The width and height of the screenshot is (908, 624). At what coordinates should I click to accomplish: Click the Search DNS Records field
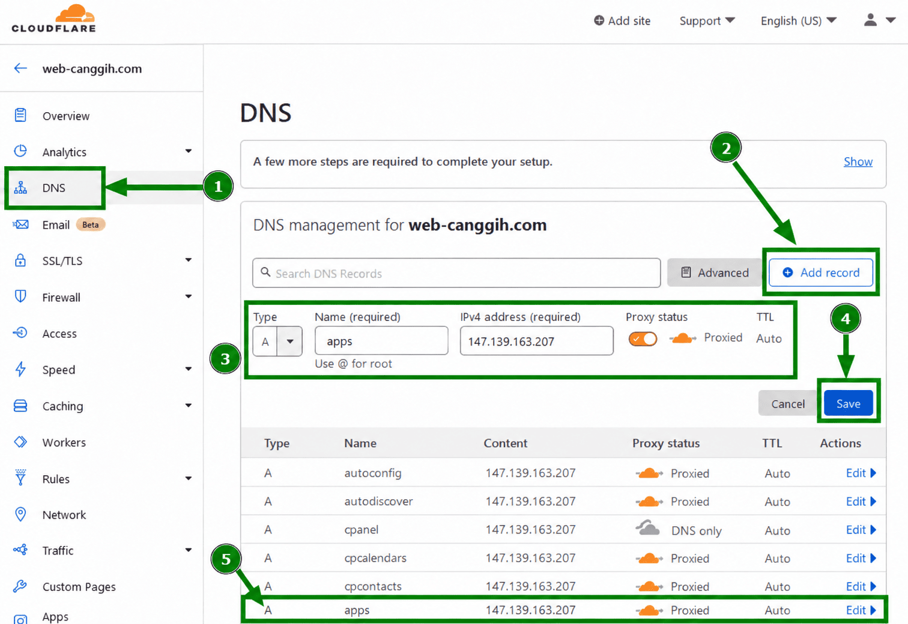tap(456, 273)
